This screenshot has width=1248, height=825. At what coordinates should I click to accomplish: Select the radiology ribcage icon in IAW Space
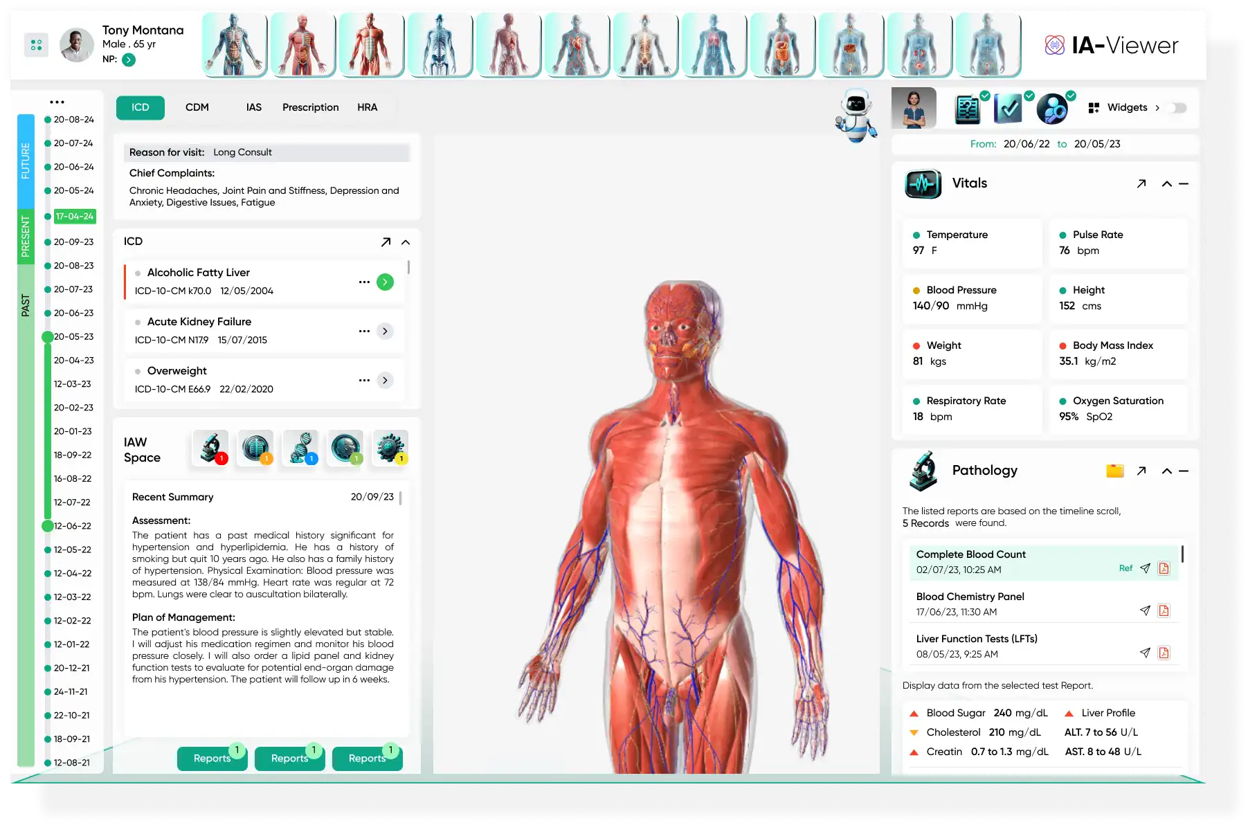255,447
